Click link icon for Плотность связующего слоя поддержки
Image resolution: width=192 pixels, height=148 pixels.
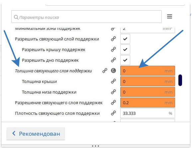[113, 113]
